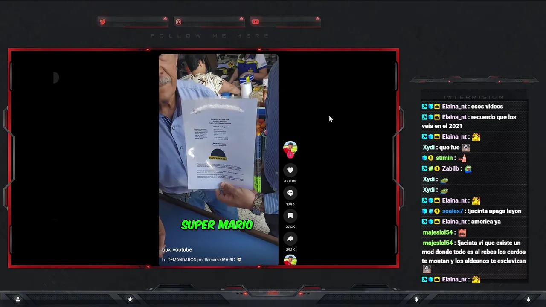Click majeslol54's emote-only message username
The width and height of the screenshot is (546, 307).
(438, 232)
